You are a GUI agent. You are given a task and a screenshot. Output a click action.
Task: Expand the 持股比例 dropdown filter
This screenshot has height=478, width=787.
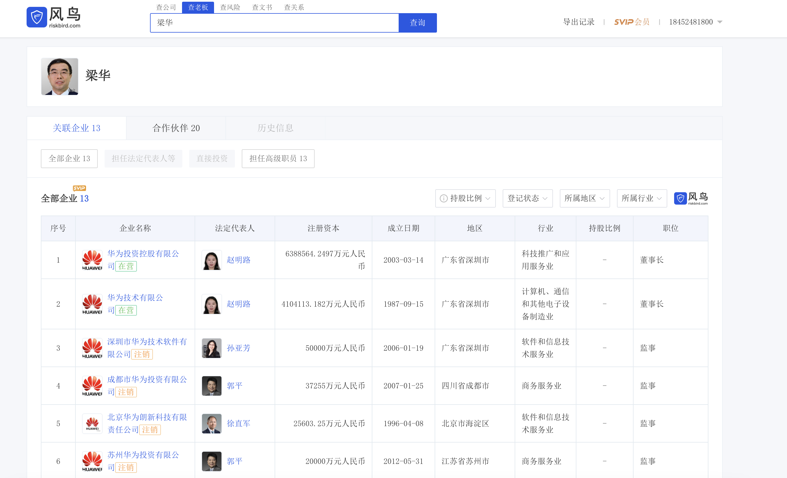pyautogui.click(x=469, y=198)
